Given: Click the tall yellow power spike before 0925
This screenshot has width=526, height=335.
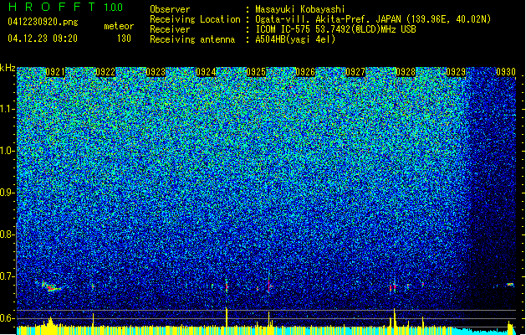Looking at the screenshot, I should point(227,317).
